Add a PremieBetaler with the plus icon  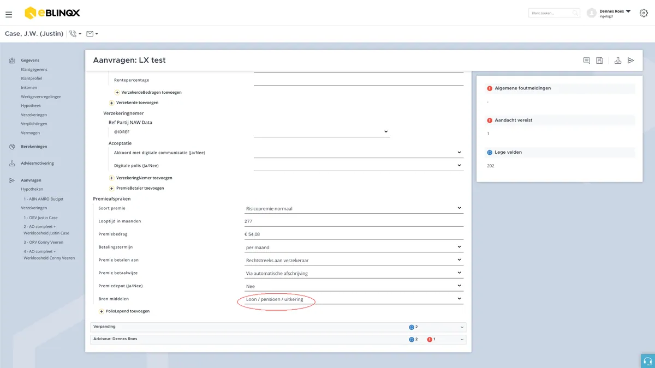pos(112,188)
